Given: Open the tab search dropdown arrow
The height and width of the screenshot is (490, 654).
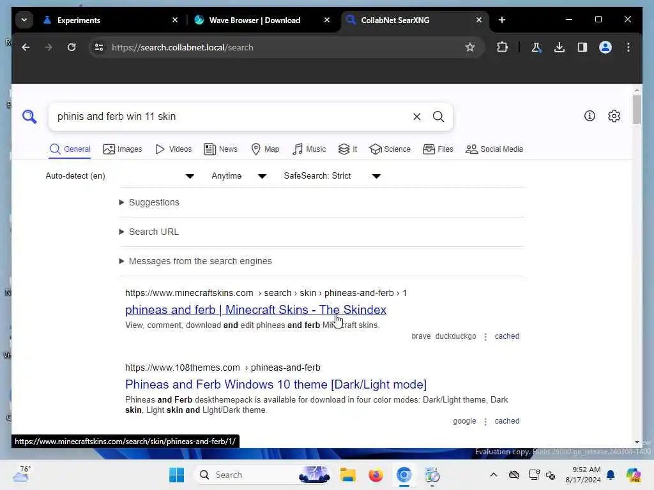Looking at the screenshot, I should (x=24, y=20).
